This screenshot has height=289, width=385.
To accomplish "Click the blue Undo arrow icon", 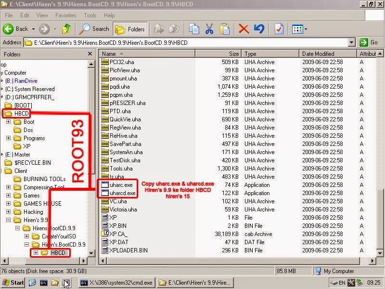I will 259,29.
